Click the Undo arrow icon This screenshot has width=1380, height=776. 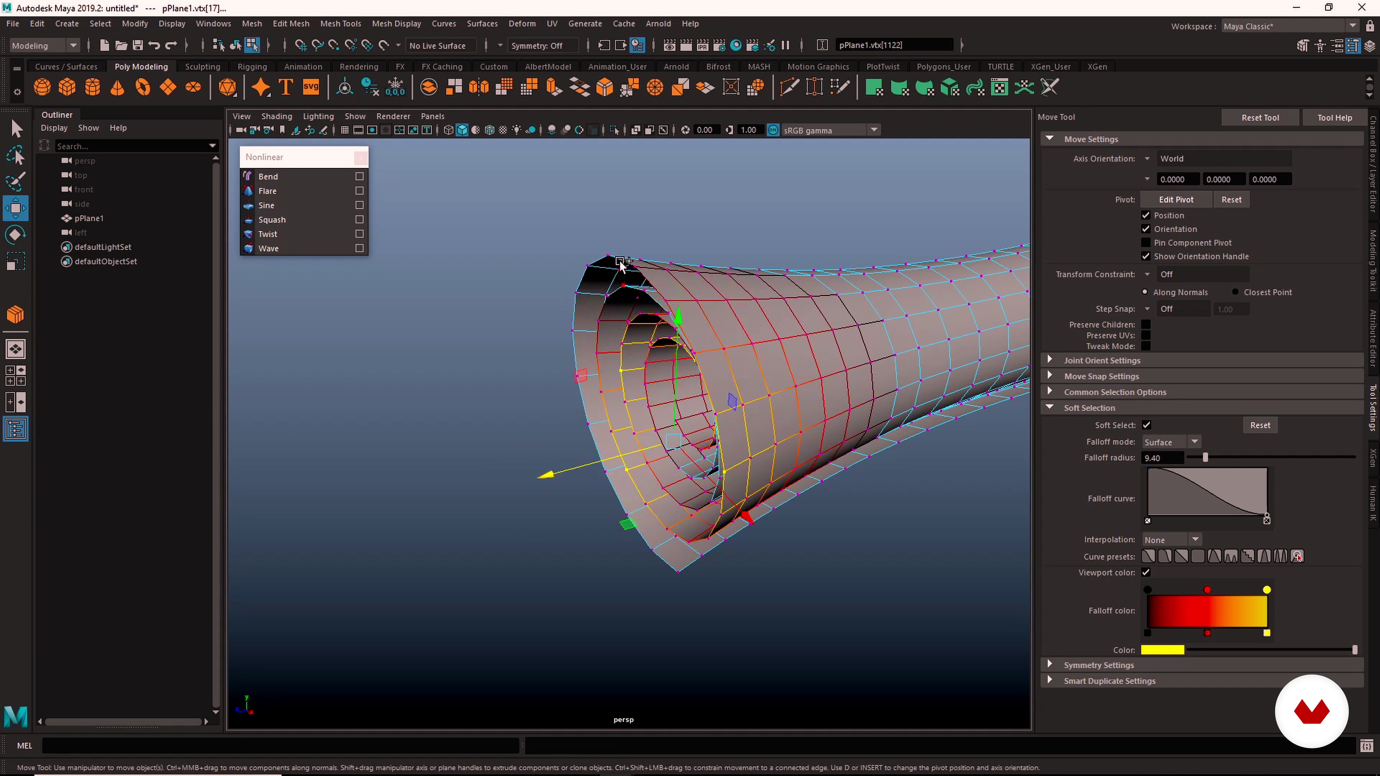click(154, 46)
